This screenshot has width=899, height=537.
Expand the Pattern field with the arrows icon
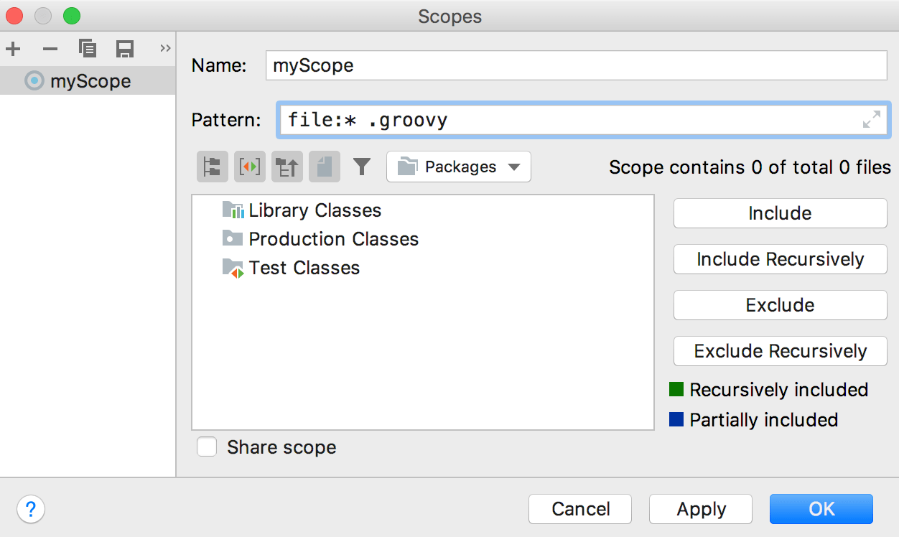click(871, 120)
